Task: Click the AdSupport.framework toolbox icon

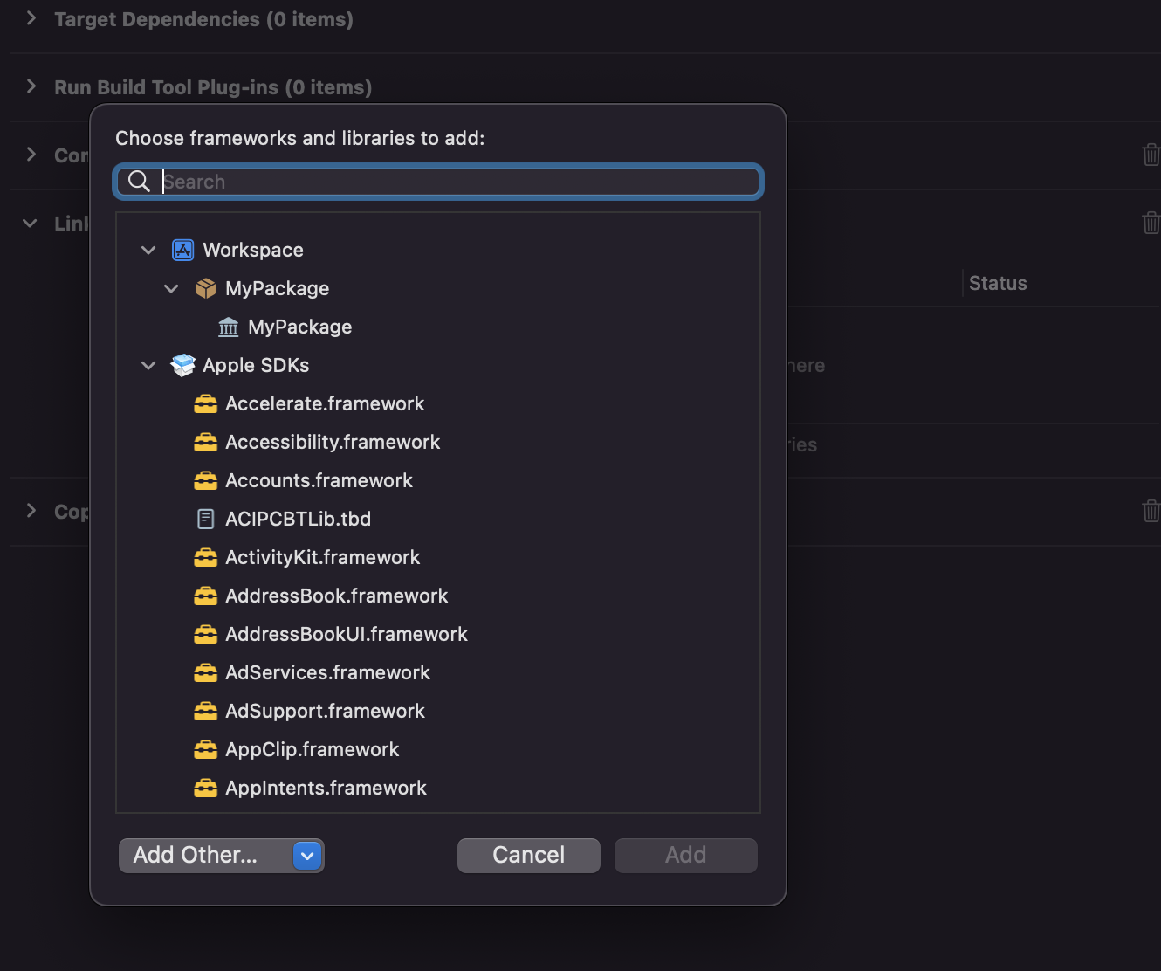Action: tap(206, 711)
